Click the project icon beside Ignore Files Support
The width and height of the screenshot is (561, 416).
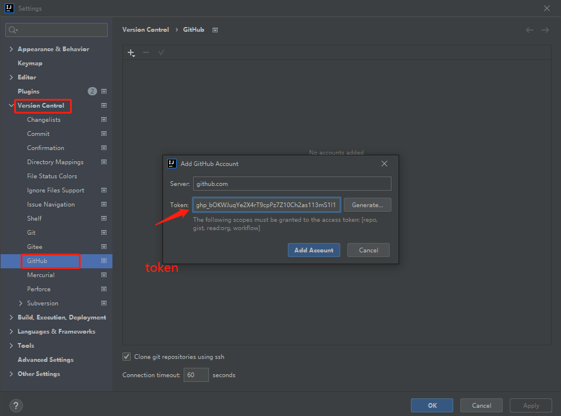point(104,190)
